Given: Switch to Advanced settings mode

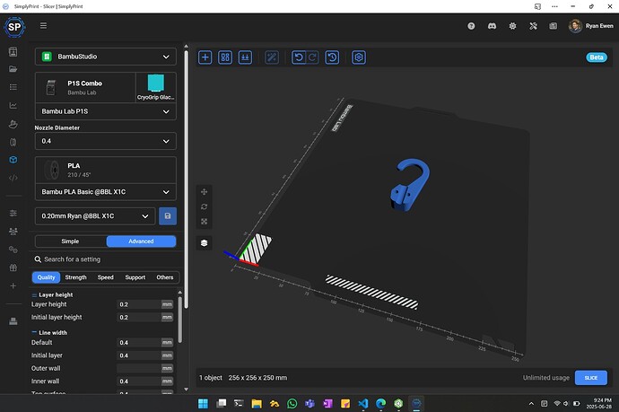Looking at the screenshot, I should point(141,241).
